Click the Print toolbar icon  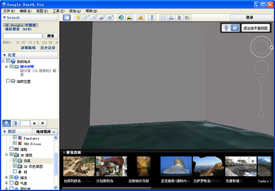(x=171, y=17)
